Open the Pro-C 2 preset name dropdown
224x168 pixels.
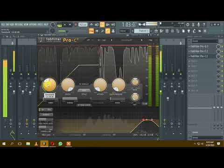126,40
